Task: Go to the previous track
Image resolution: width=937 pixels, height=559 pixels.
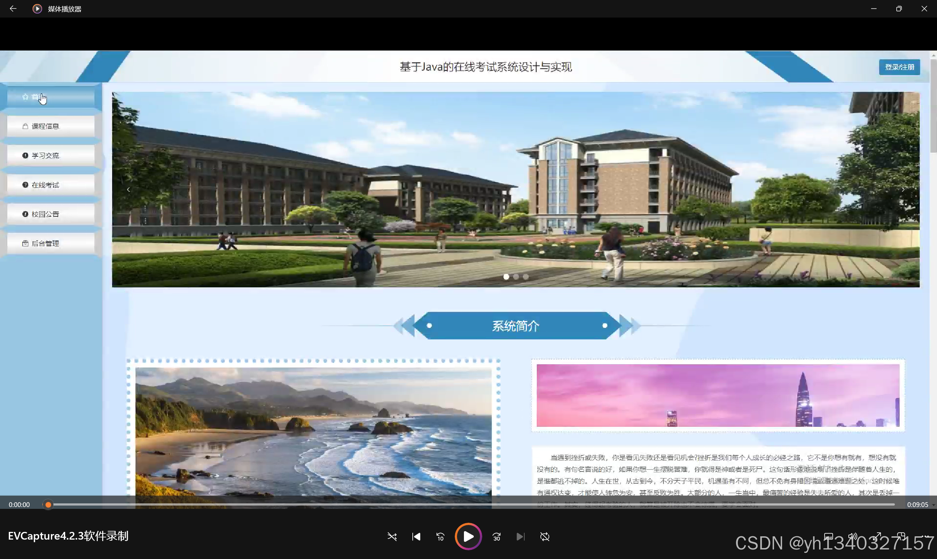Action: pyautogui.click(x=416, y=536)
